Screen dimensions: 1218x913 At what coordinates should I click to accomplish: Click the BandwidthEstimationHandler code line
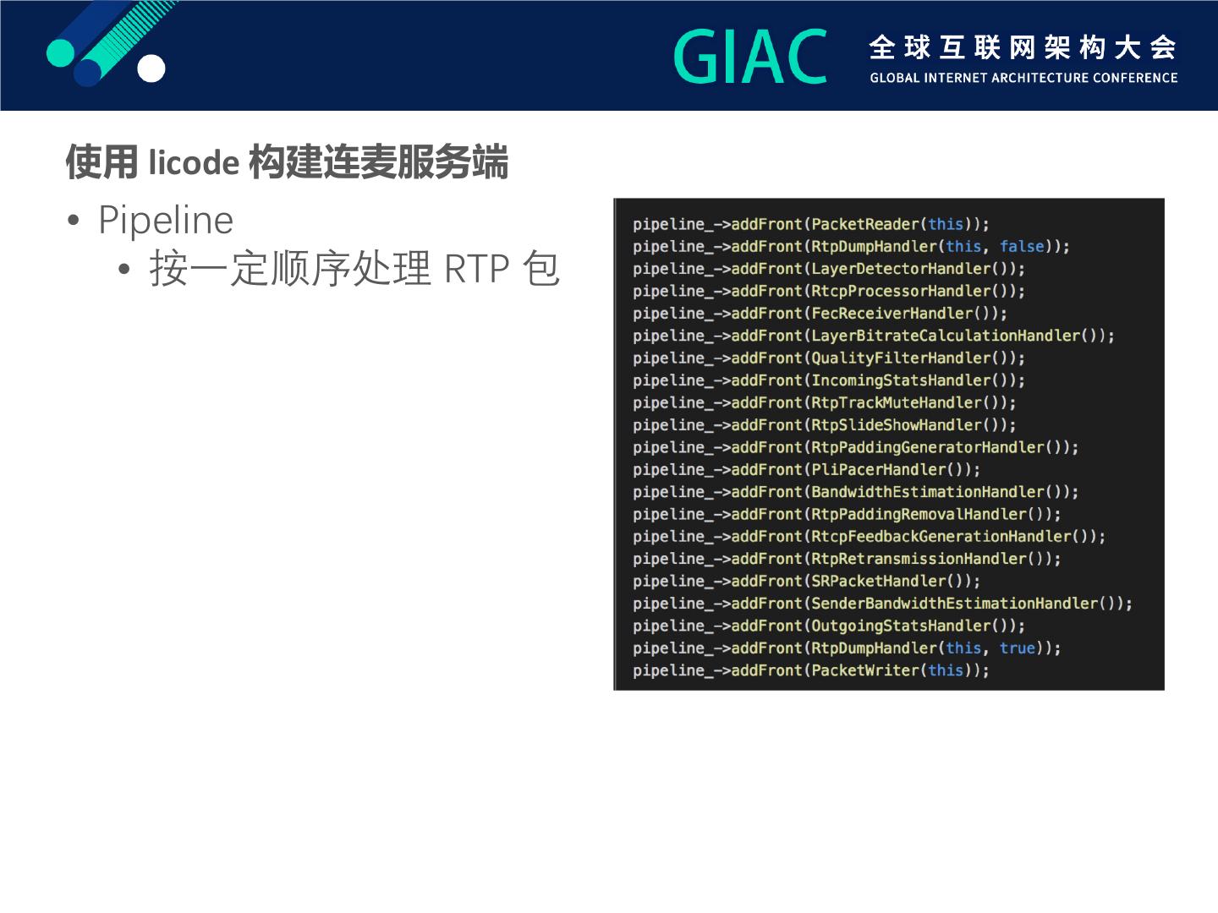click(856, 492)
